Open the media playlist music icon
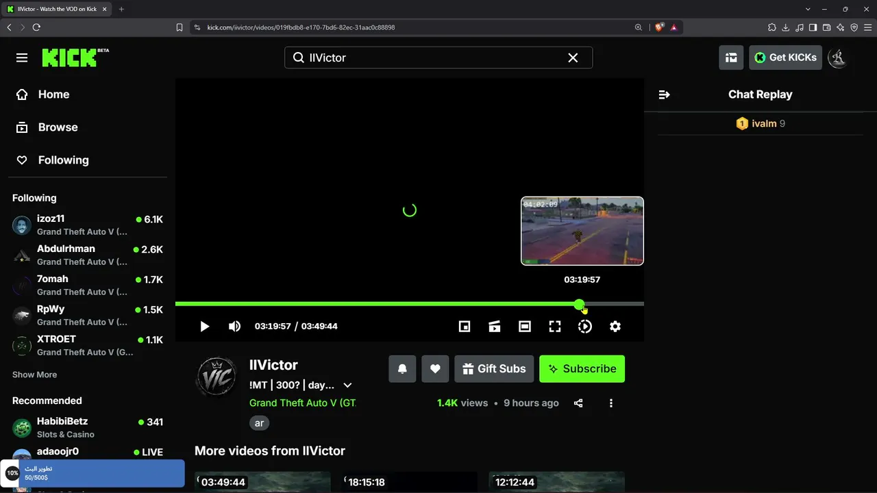Screen dimensions: 877x493 pos(800,27)
